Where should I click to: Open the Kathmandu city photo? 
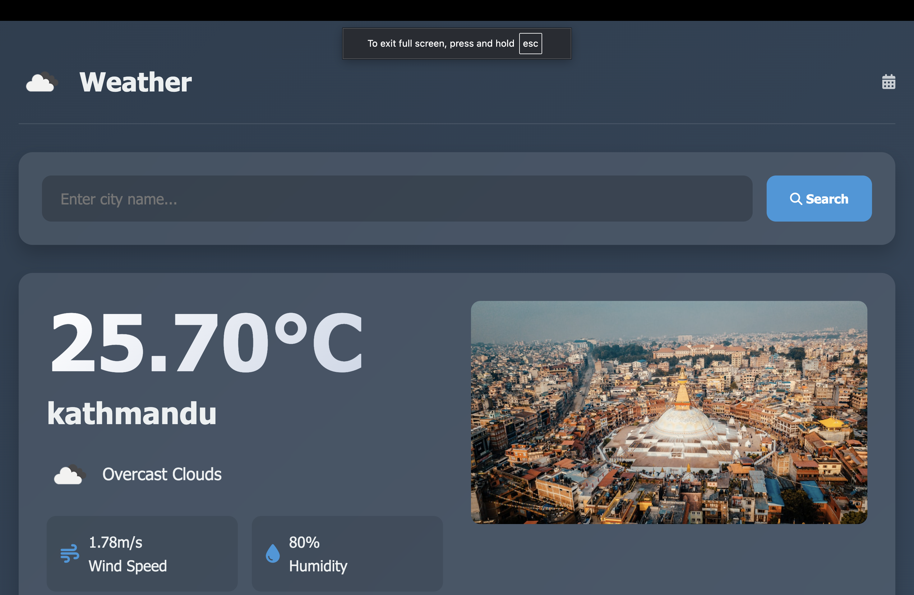669,412
